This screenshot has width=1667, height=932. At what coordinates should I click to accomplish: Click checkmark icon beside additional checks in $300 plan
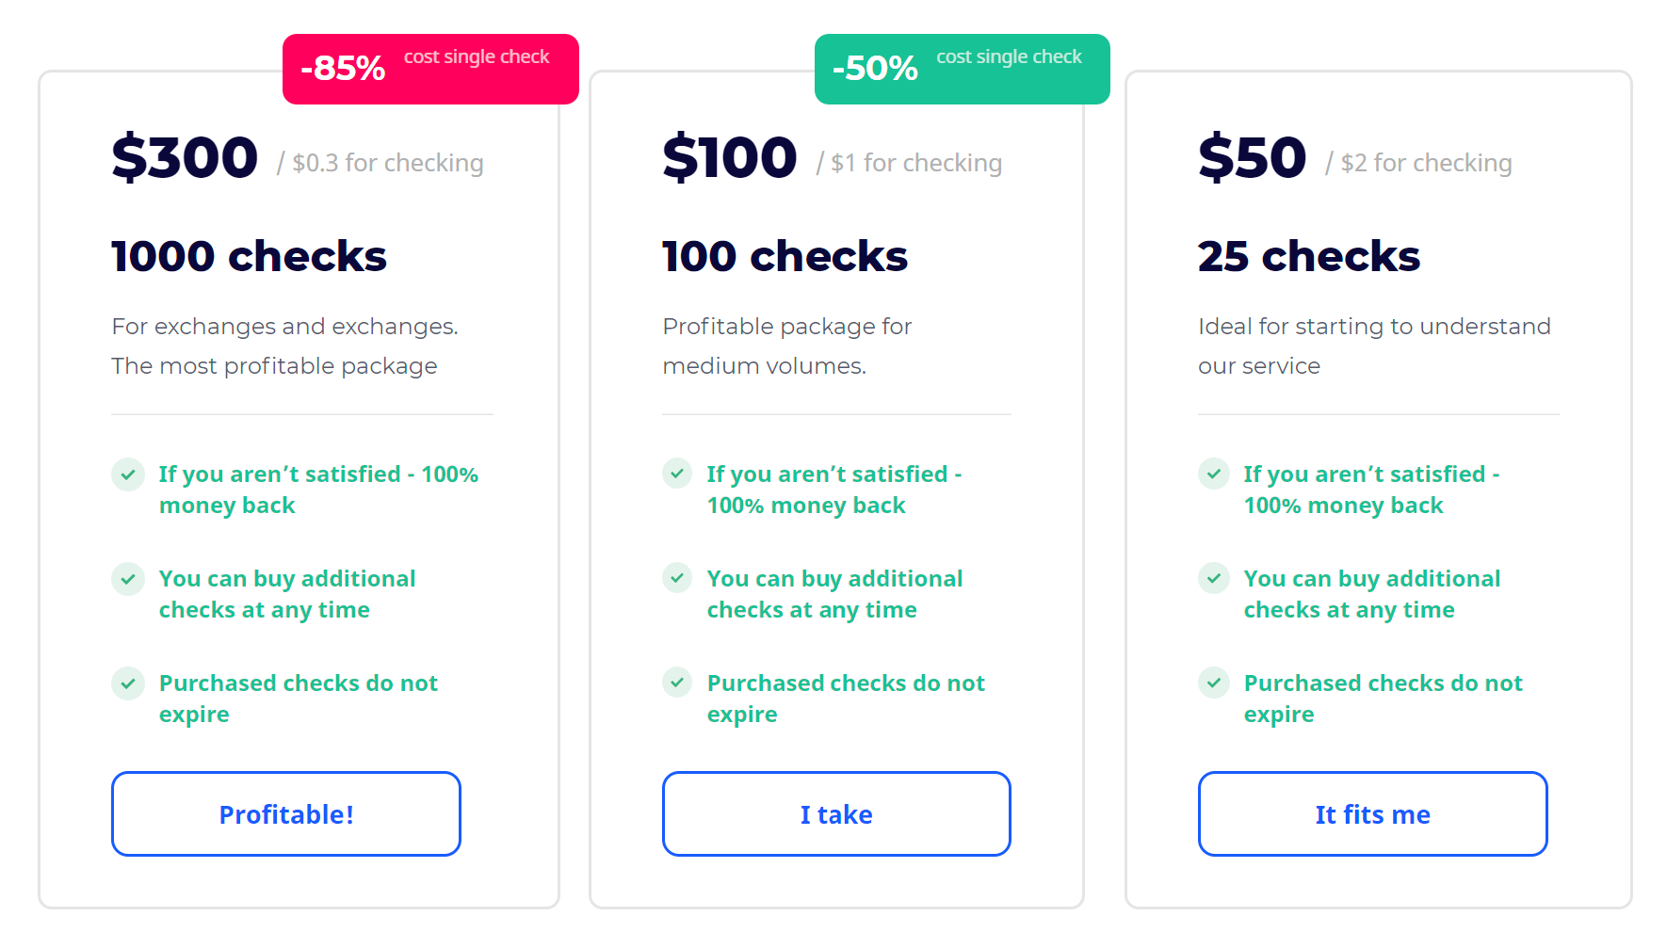tap(128, 579)
